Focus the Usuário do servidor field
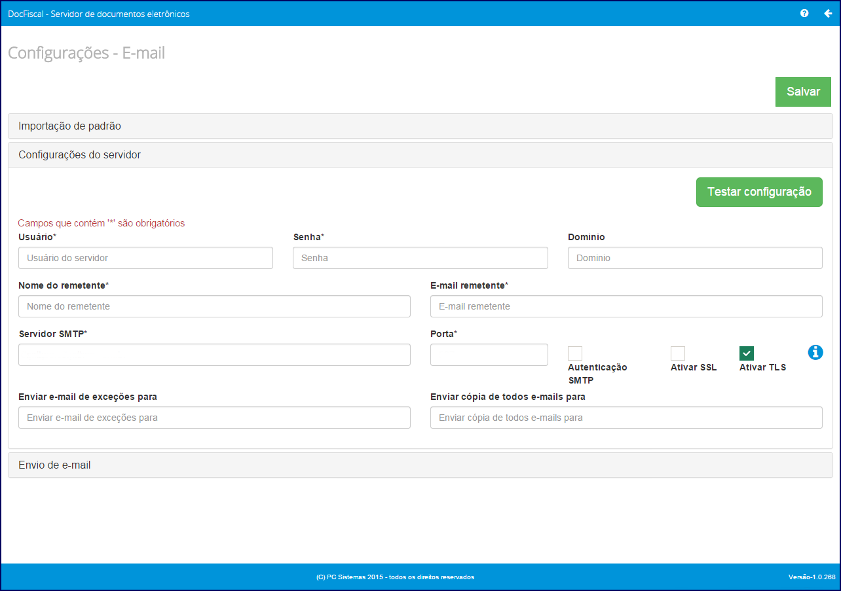The width and height of the screenshot is (841, 591). (145, 258)
